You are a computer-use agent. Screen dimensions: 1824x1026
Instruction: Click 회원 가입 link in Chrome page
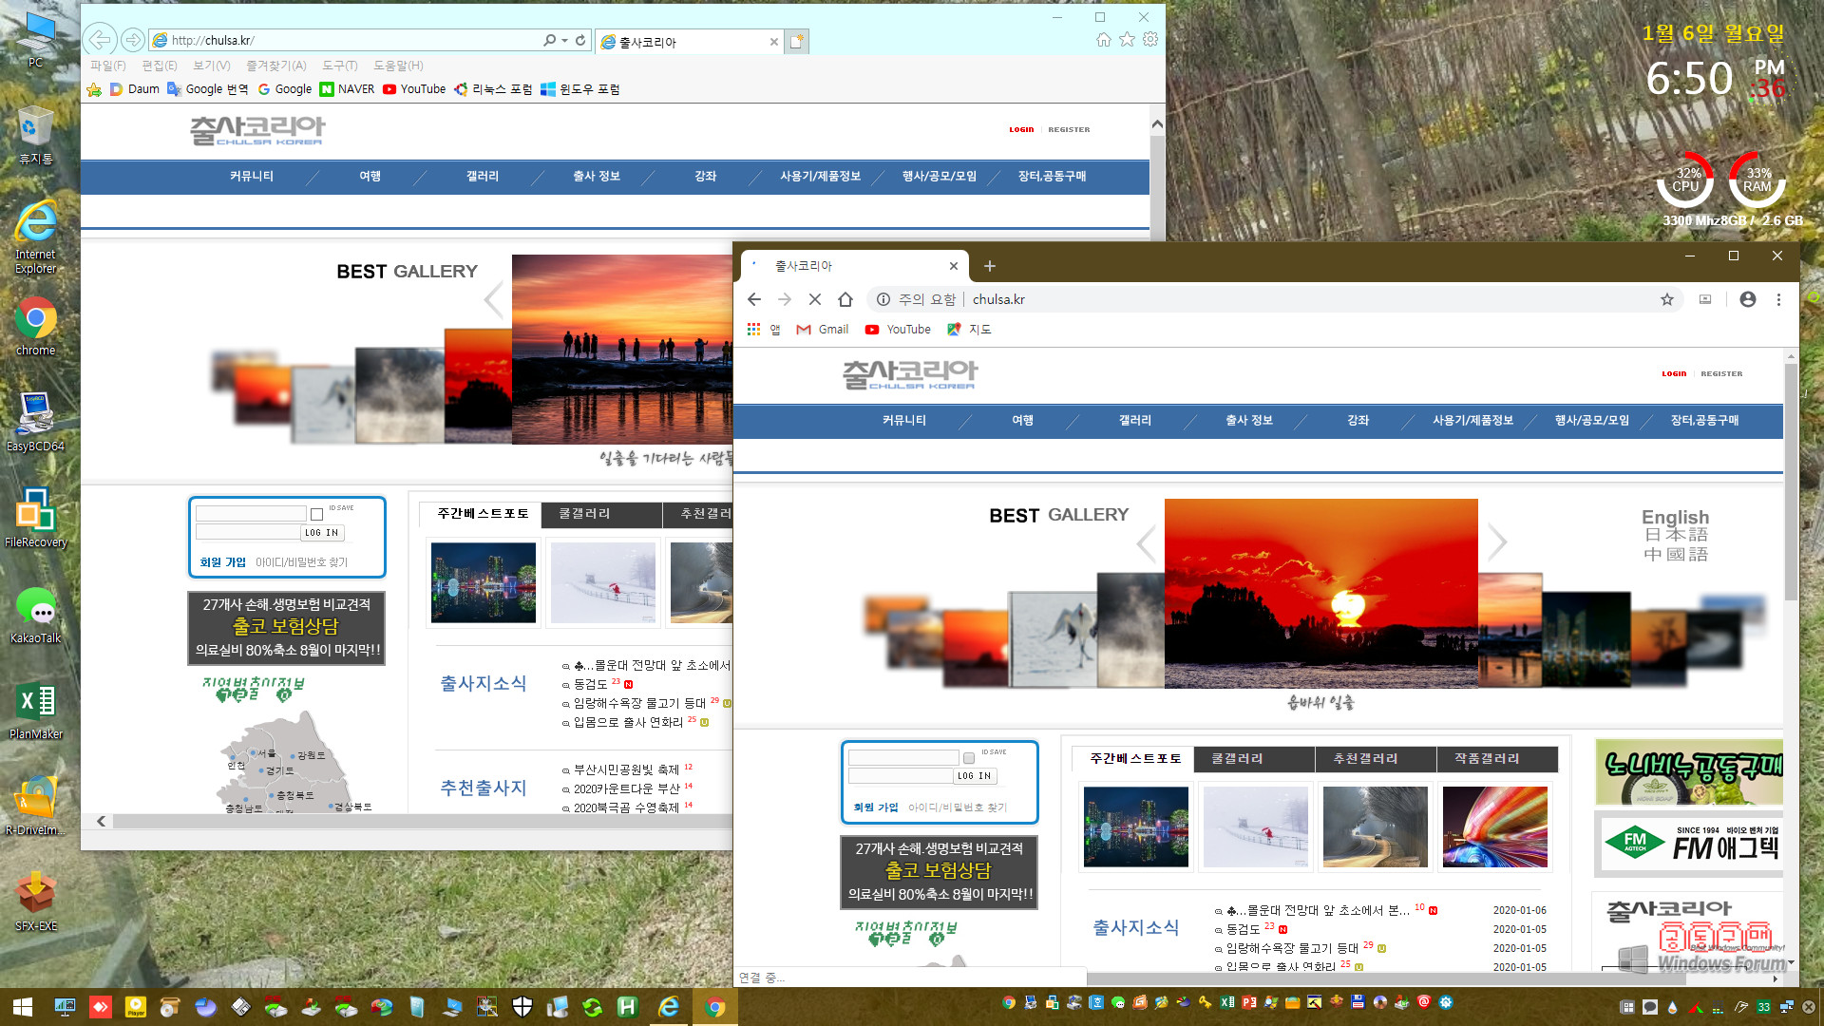pyautogui.click(x=875, y=807)
